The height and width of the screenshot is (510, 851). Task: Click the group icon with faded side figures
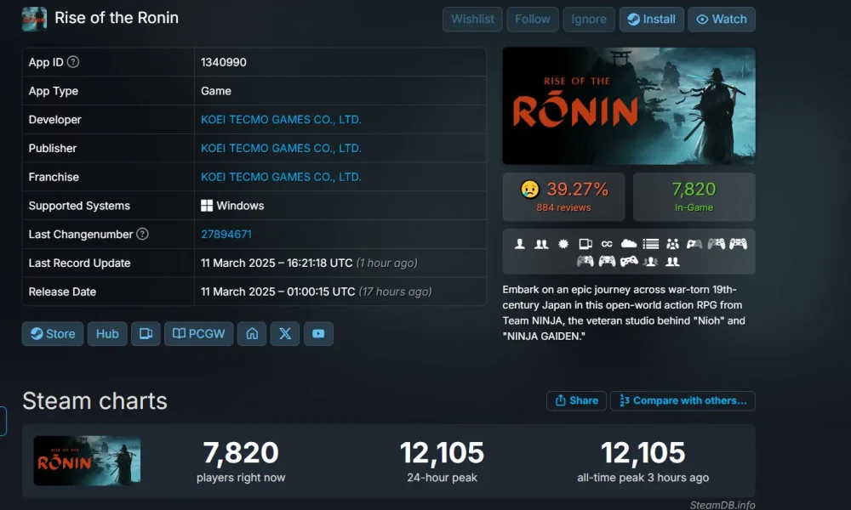tap(651, 263)
